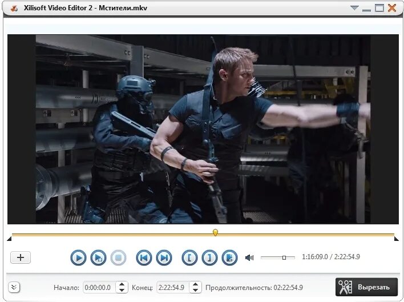
Task: Click the Продолжительность: 02:22:54.9 duration text
Action: (x=254, y=288)
